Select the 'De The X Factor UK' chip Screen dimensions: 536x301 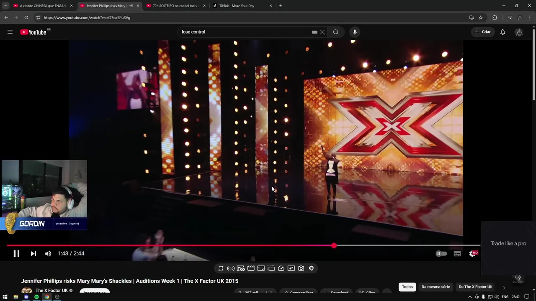[x=475, y=287]
